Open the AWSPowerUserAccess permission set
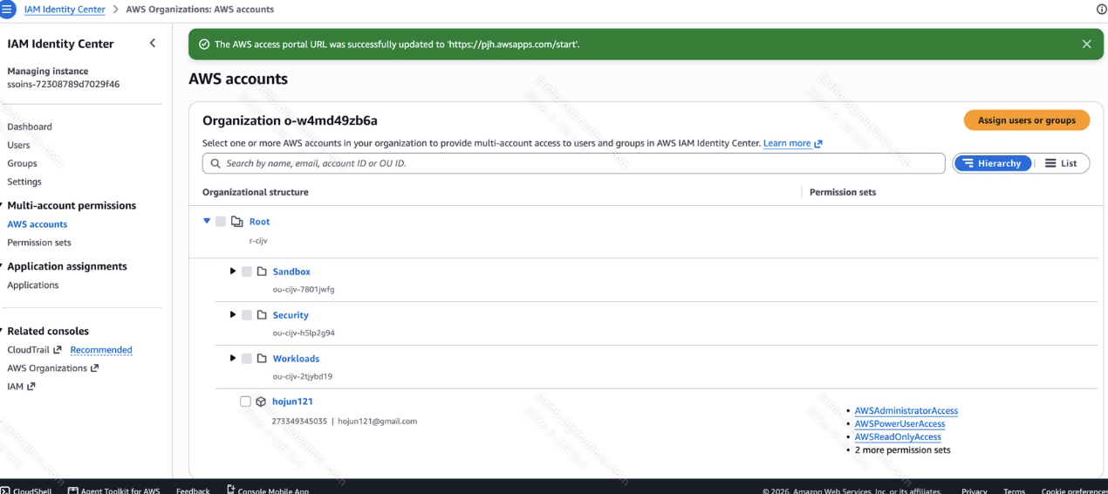Viewport: 1108px width, 494px height. [899, 424]
